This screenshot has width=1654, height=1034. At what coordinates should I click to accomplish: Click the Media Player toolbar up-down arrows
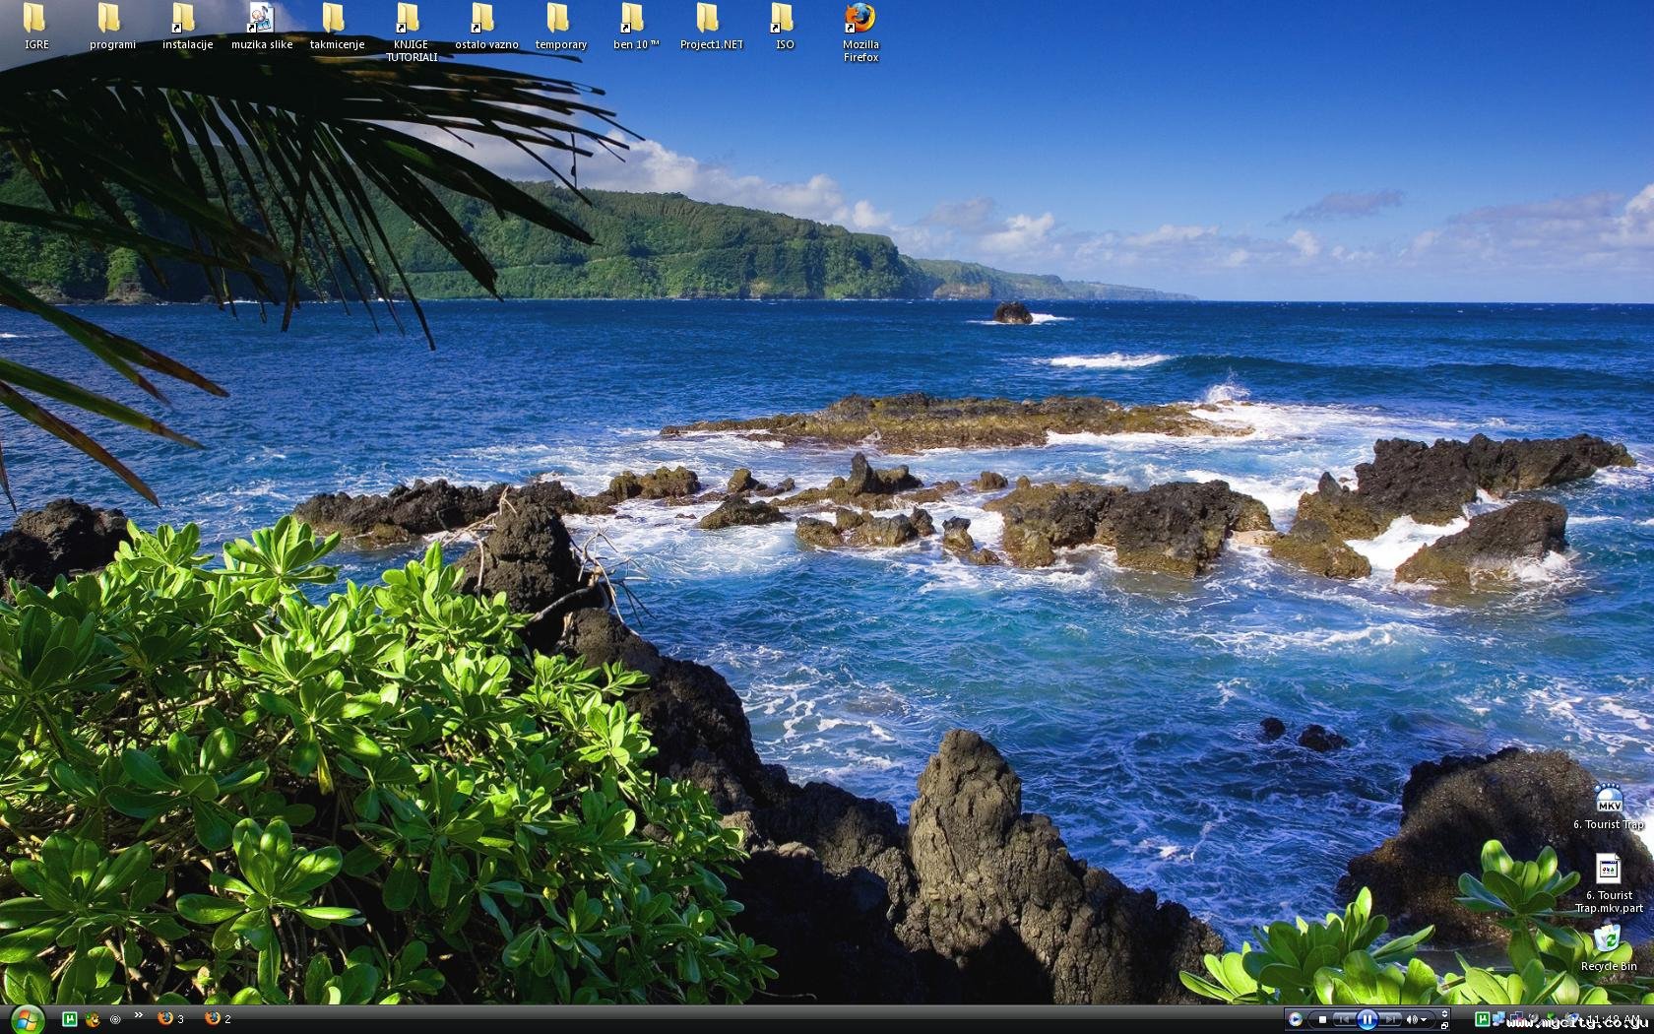click(1444, 1014)
